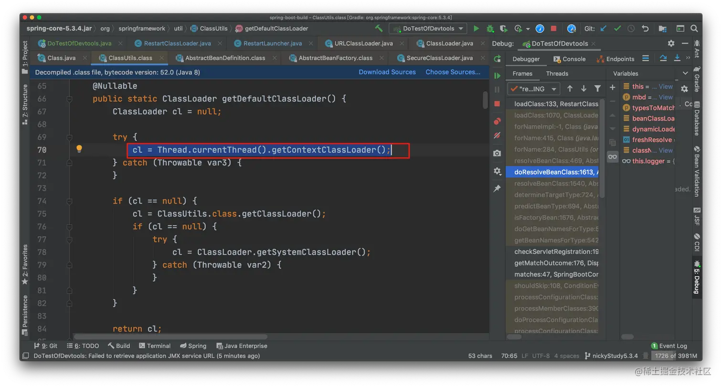Start debugging with the bug icon
This screenshot has height=387, width=722.
click(490, 29)
